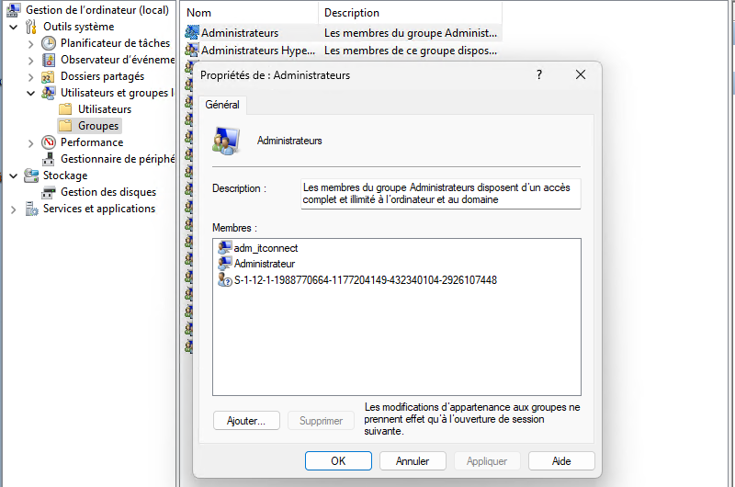The height and width of the screenshot is (487, 735).
Task: Expand Observateur d'événements node
Action: tap(31, 61)
